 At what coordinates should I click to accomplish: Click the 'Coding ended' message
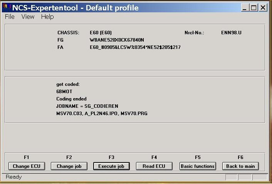(x=71, y=99)
